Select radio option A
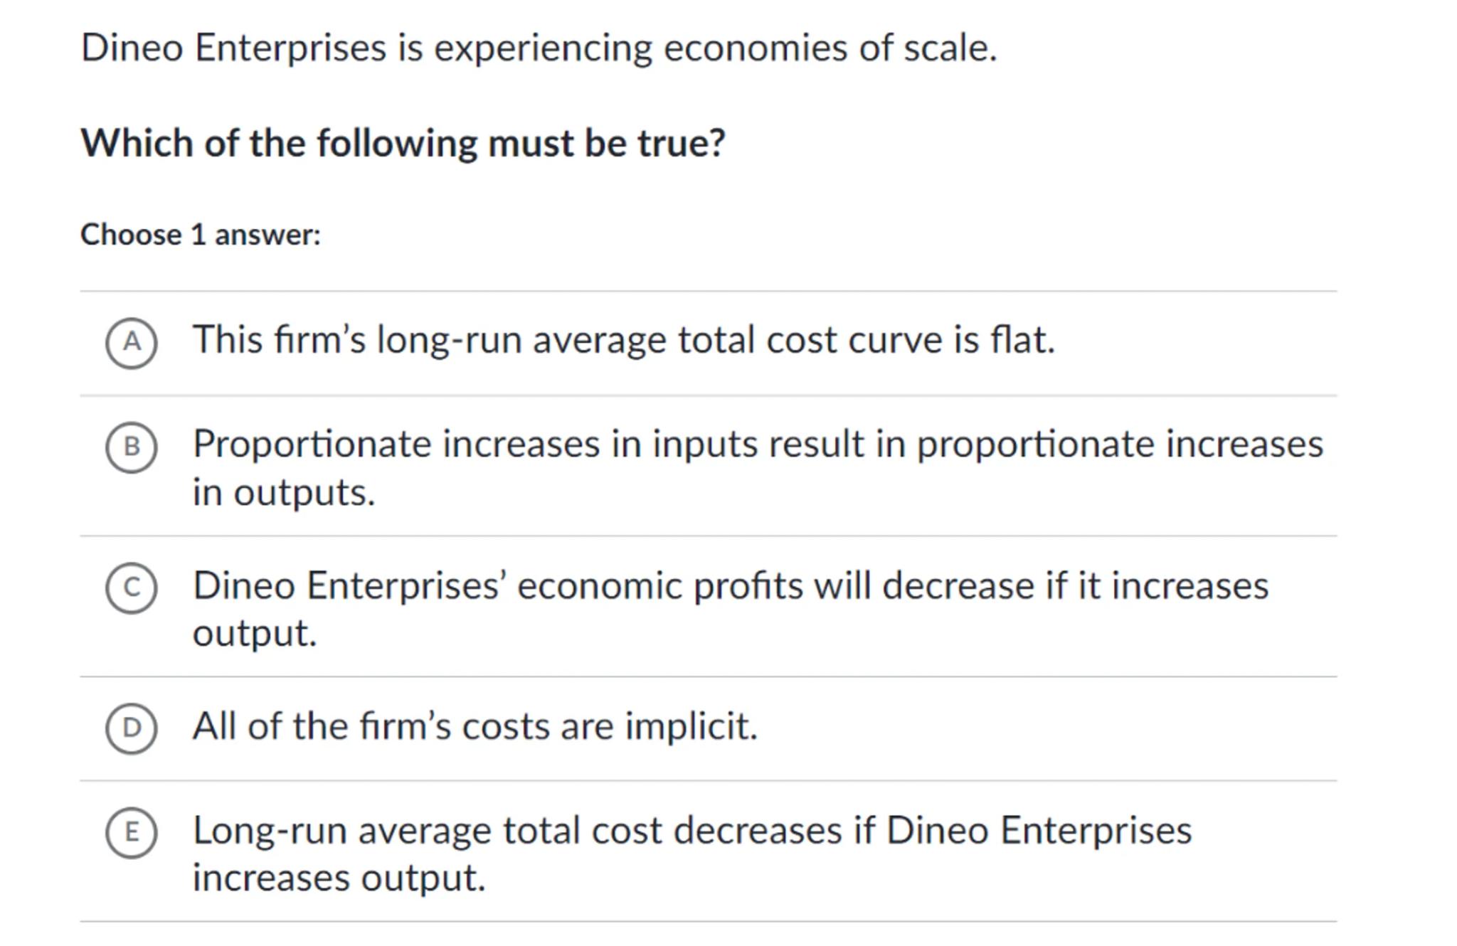This screenshot has width=1457, height=946. point(132,343)
